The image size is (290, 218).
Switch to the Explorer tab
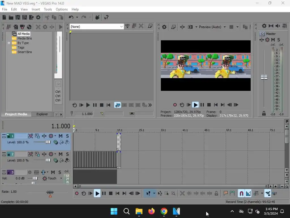(42, 114)
